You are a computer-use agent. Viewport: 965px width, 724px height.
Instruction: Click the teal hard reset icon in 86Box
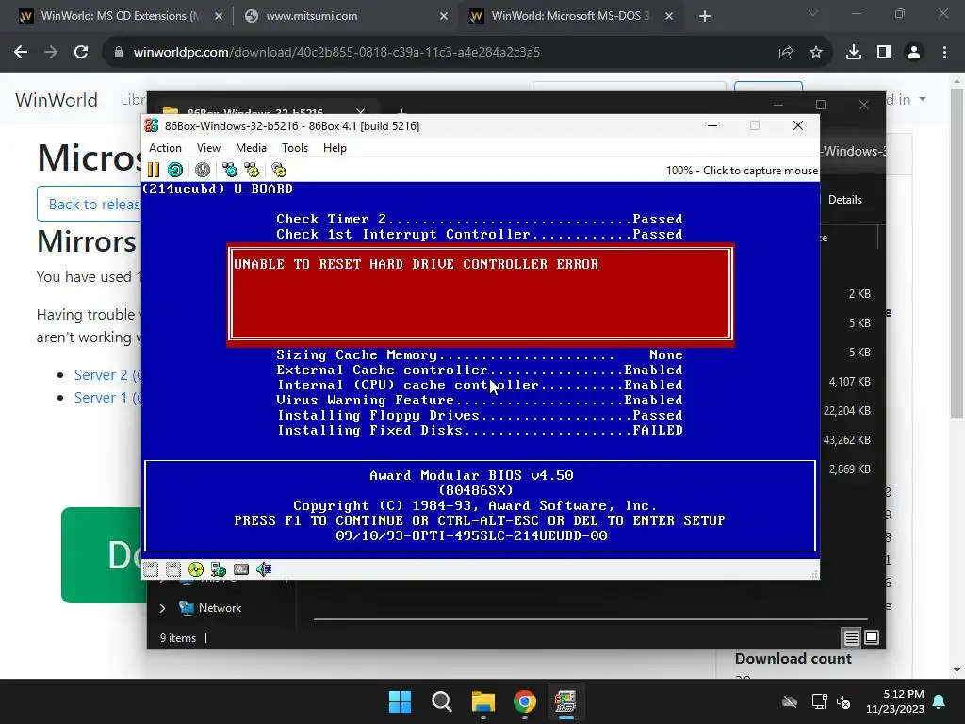tap(175, 170)
